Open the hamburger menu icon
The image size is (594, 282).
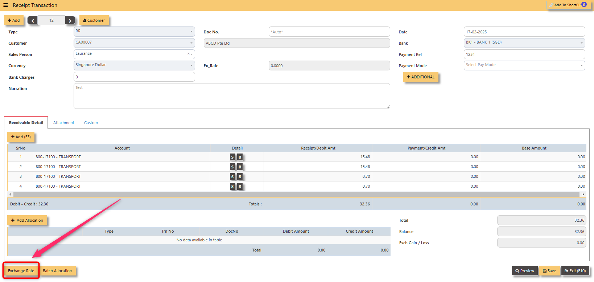click(x=5, y=5)
